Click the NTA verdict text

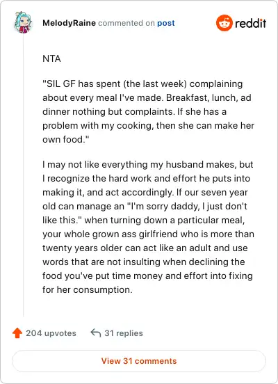[51, 58]
